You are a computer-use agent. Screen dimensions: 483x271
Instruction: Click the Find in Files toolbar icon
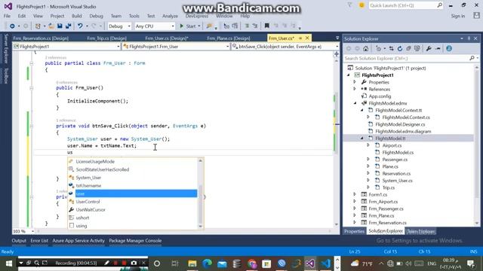(x=210, y=26)
